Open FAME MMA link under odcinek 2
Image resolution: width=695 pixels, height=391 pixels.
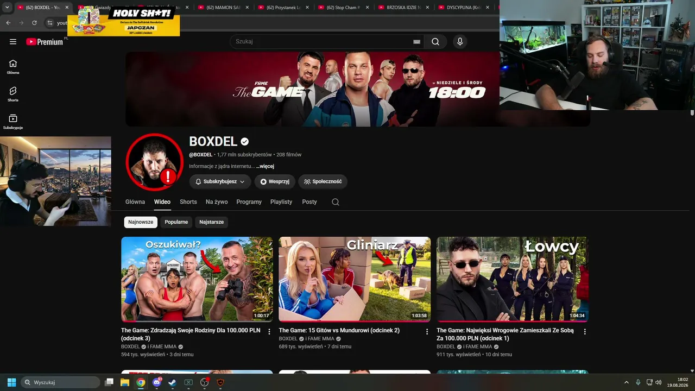[x=320, y=338]
